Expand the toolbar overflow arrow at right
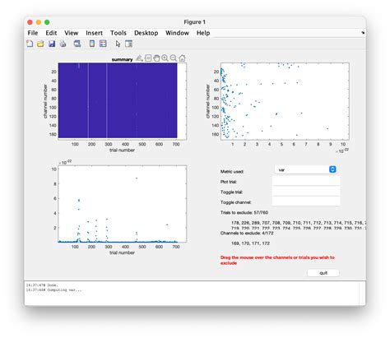390x338 pixels. (x=363, y=33)
